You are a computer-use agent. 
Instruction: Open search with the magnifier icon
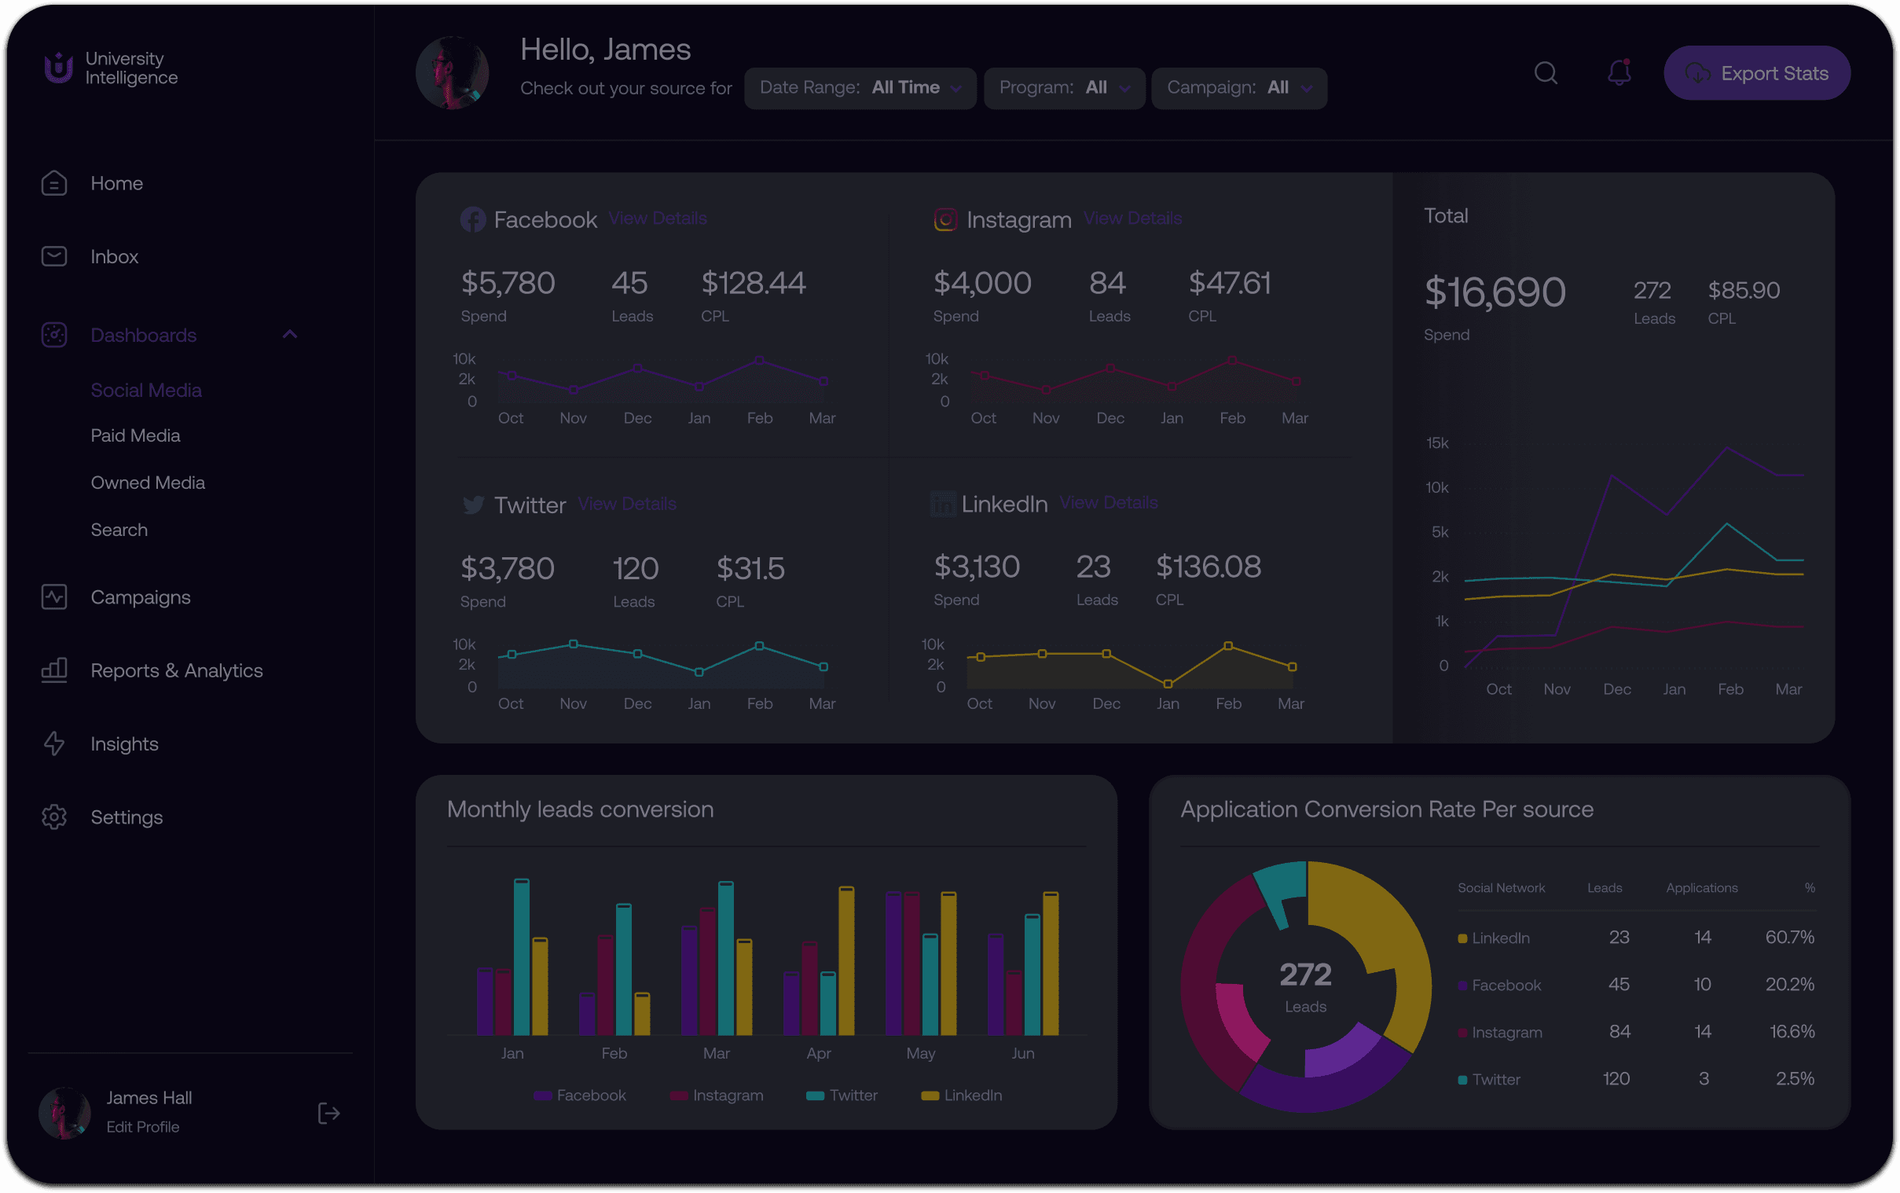pos(1545,72)
